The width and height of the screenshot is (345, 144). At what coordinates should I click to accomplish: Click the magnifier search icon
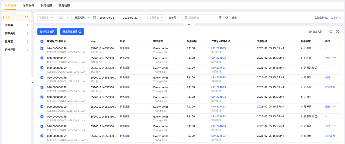pos(227,17)
